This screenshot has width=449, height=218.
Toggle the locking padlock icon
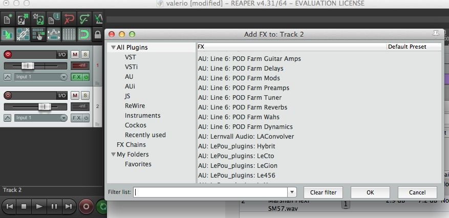point(98,35)
